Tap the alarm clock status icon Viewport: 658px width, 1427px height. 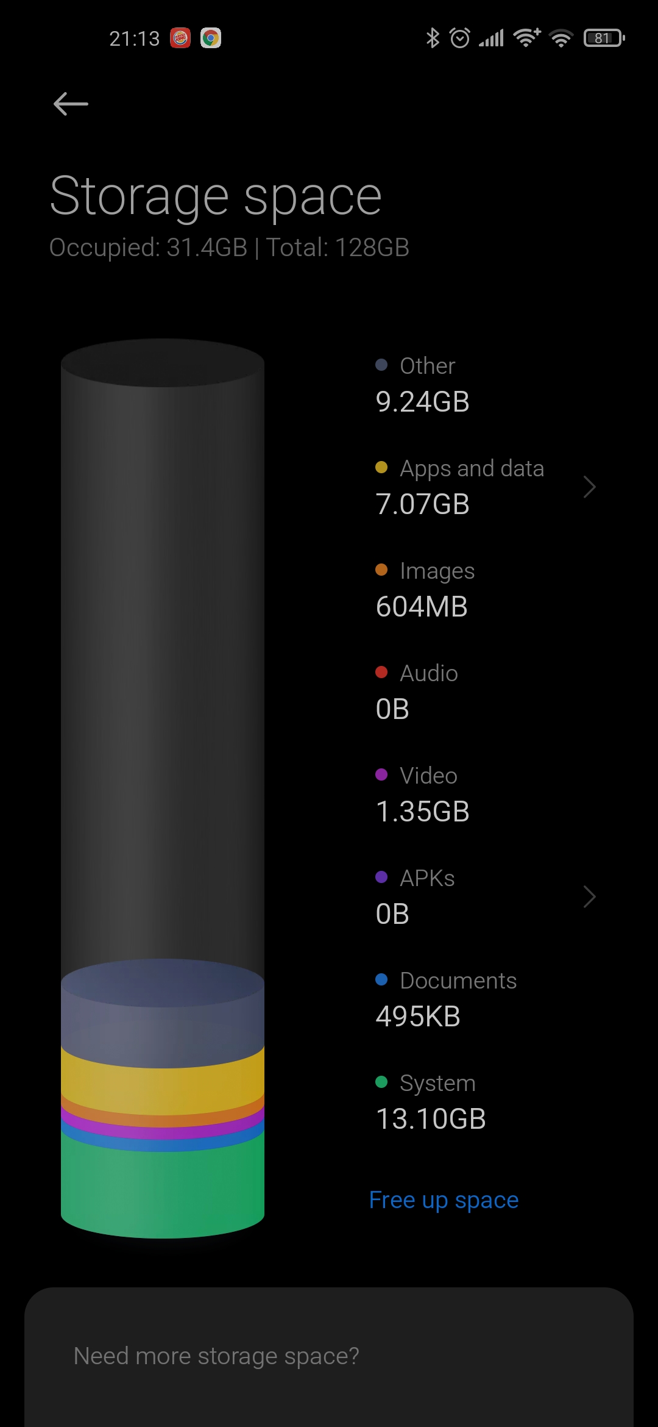click(460, 38)
